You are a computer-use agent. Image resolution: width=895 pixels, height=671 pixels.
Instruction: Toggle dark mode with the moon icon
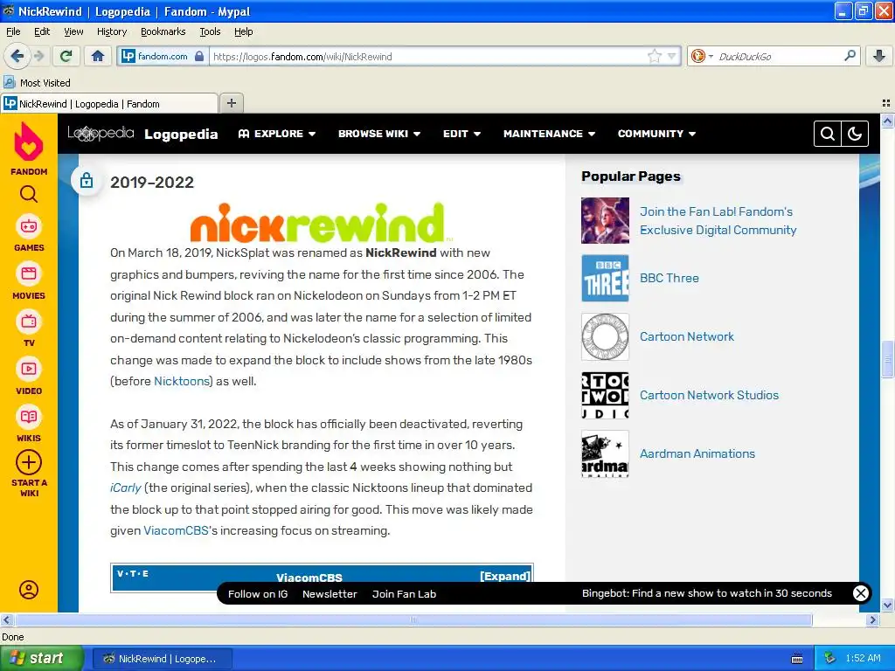(x=855, y=134)
